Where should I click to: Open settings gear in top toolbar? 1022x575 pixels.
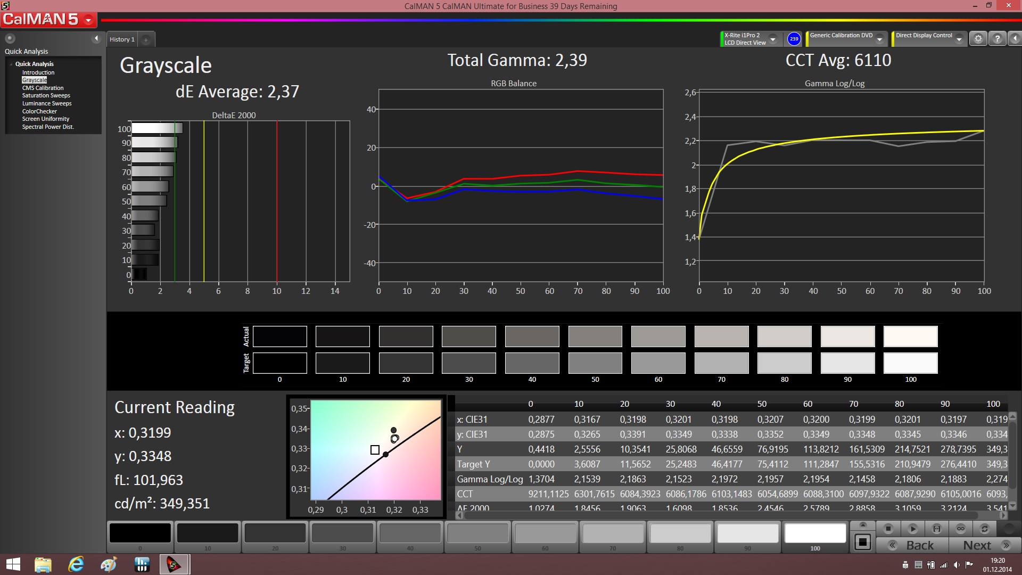(x=978, y=39)
